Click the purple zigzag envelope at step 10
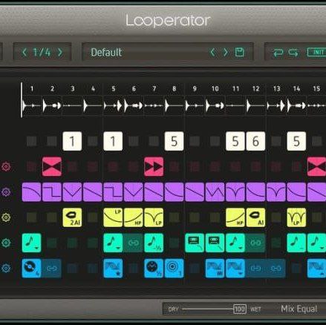 (215, 192)
